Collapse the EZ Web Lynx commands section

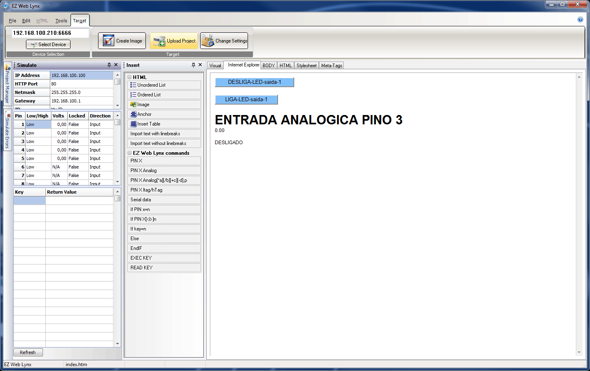(130, 153)
